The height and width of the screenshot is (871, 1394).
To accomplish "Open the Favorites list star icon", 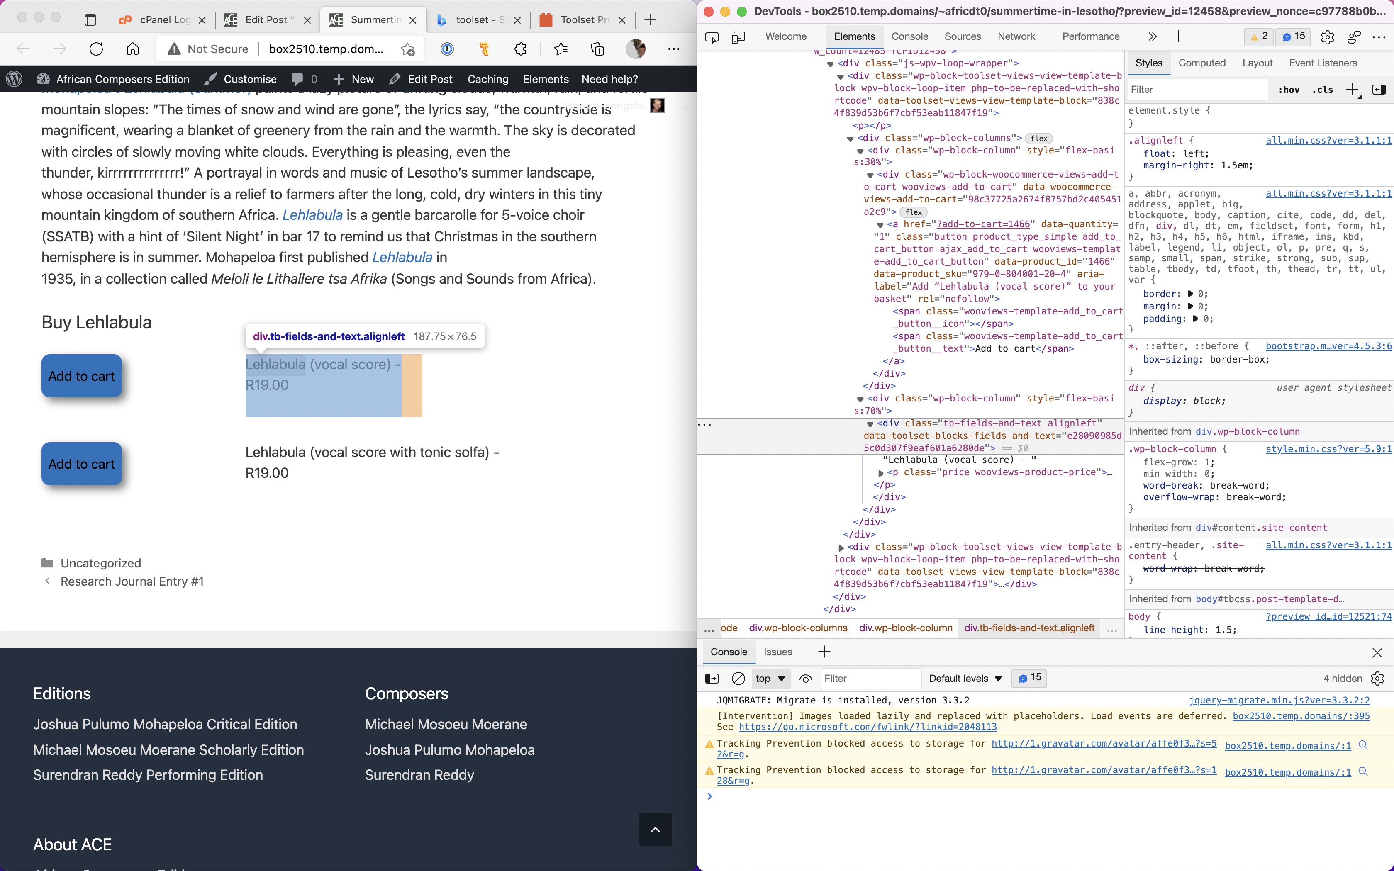I will coord(561,49).
